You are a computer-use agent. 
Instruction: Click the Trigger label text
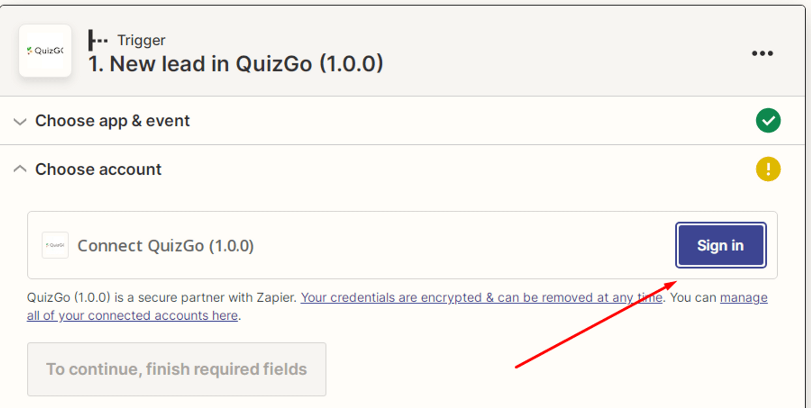[141, 40]
